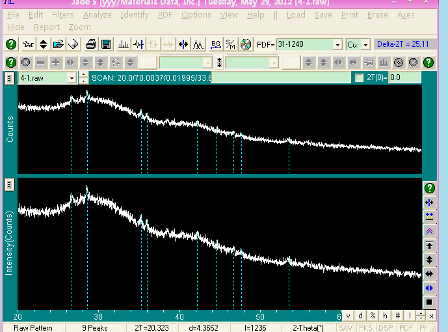
Task: Click the 'x' button at the plot corner
Action: (432, 316)
